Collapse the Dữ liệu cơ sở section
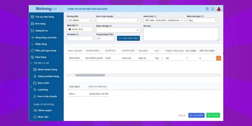 coord(32,63)
